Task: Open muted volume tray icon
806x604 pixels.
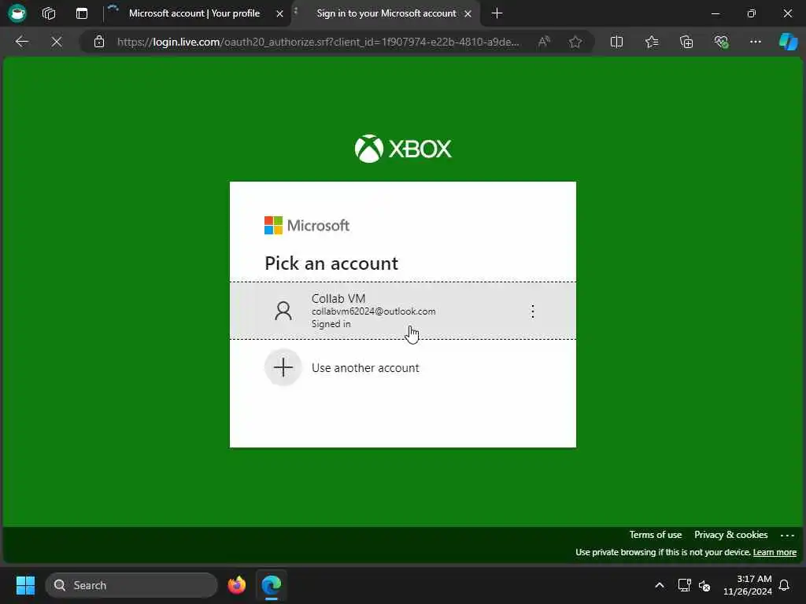Action: (x=704, y=585)
